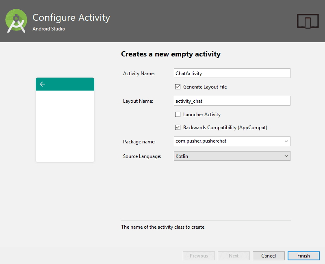Image resolution: width=325 pixels, height=264 pixels.
Task: Open the Source Language Kotlin dropdown
Action: (x=232, y=156)
